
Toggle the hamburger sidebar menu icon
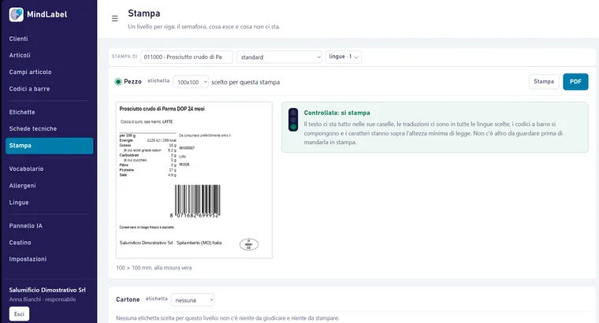pos(114,18)
